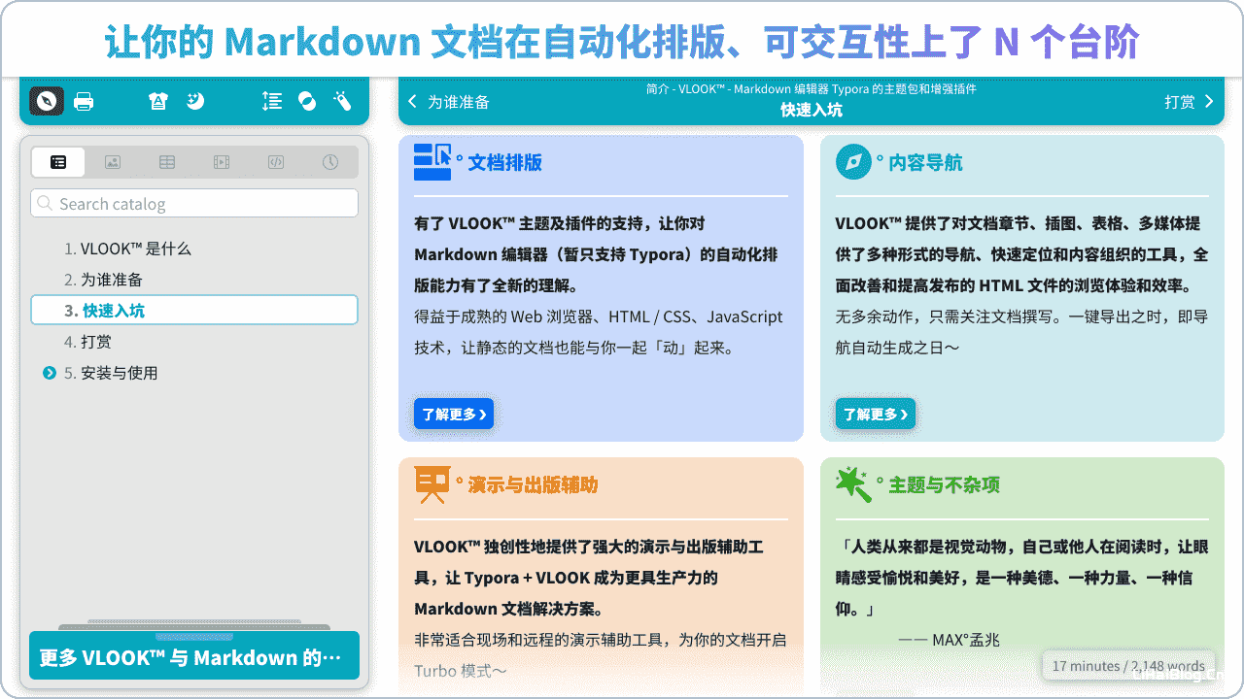Select catalog item 4. 打赏
This screenshot has width=1244, height=699.
click(x=194, y=342)
